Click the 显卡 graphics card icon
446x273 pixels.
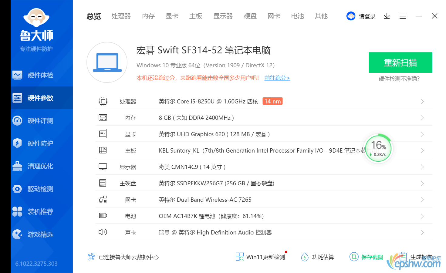pyautogui.click(x=103, y=134)
